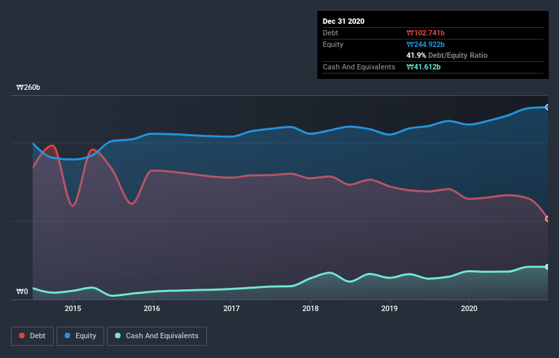559x358 pixels.
Task: Click the 2019 x-axis label
Action: 389,308
